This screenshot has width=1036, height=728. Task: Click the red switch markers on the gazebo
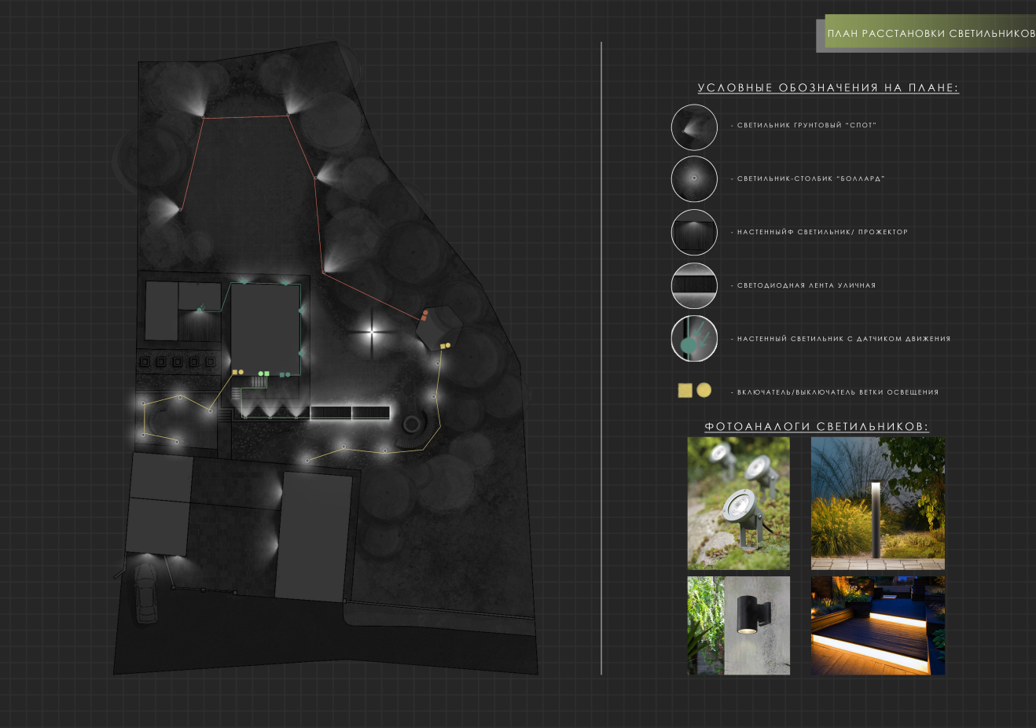424,315
